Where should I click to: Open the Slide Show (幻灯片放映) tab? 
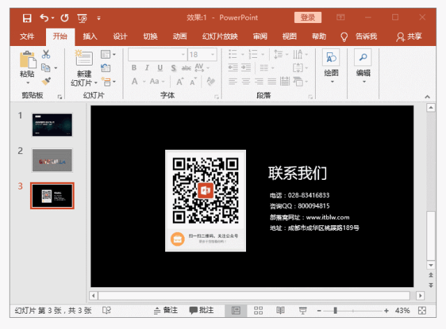pyautogui.click(x=220, y=36)
